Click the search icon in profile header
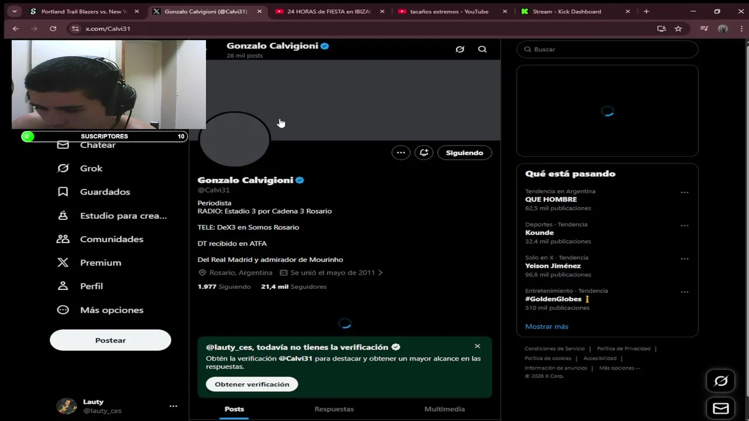This screenshot has width=749, height=421. (x=482, y=49)
